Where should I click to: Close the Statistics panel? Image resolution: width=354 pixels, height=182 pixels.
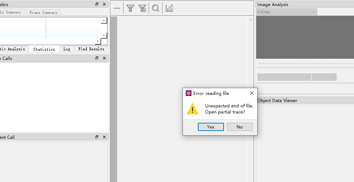(x=104, y=4)
